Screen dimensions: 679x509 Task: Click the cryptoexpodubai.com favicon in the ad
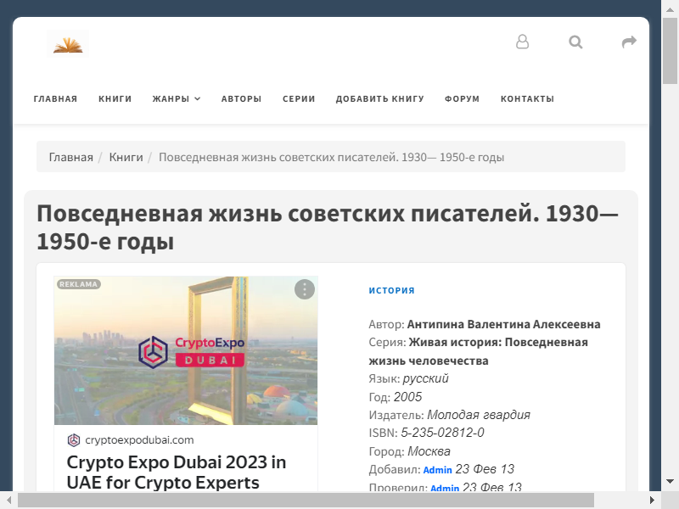point(74,440)
